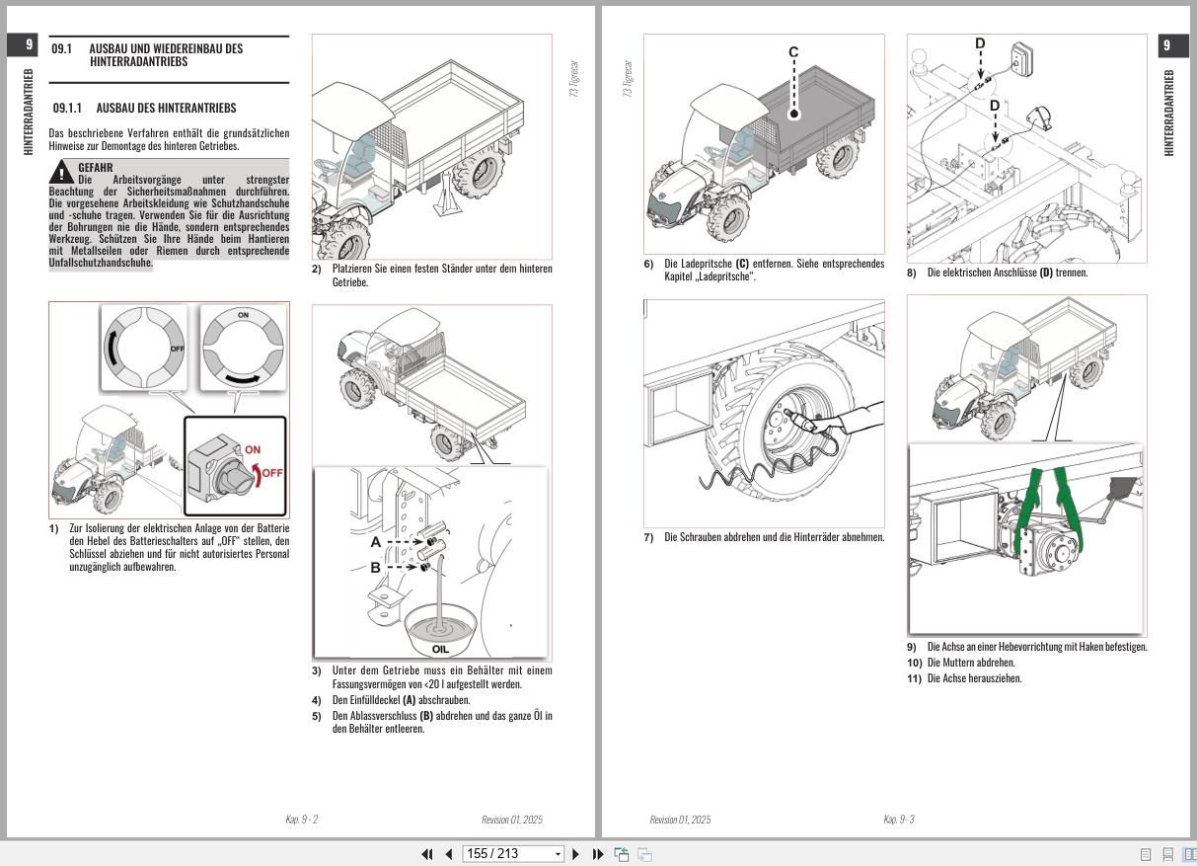Click footer 'Kap. 9 - 2' on left page
The width and height of the screenshot is (1197, 866).
(x=302, y=820)
